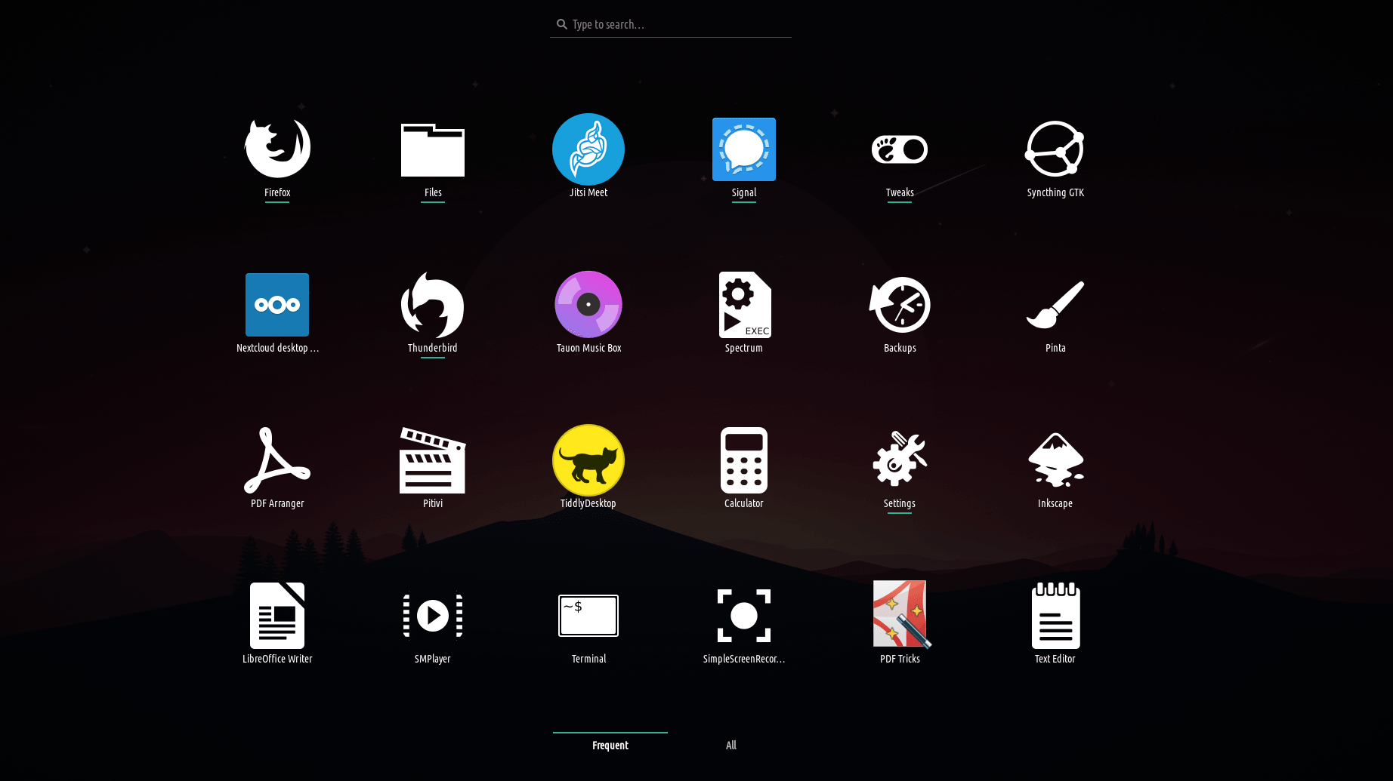Open Signal messenger

743,149
